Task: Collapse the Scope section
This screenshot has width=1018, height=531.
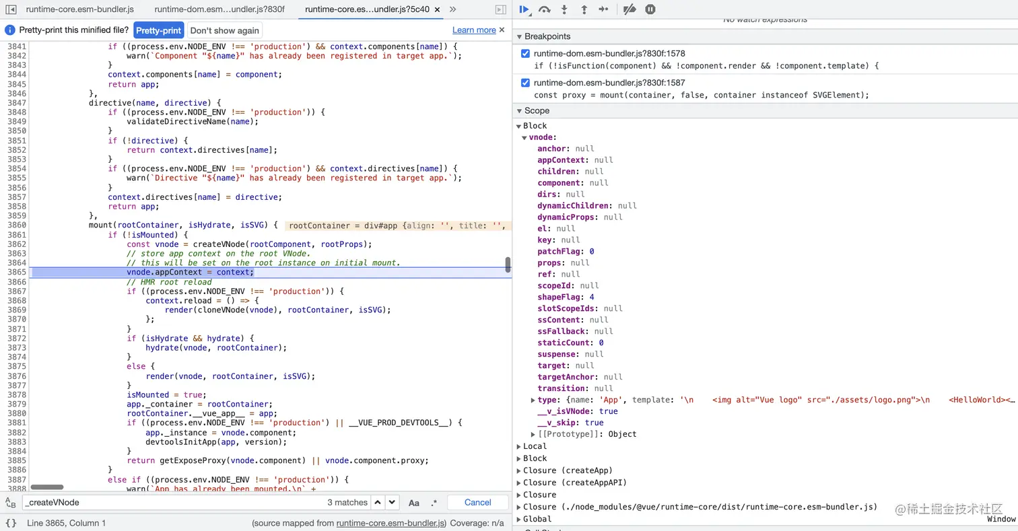Action: click(x=518, y=110)
